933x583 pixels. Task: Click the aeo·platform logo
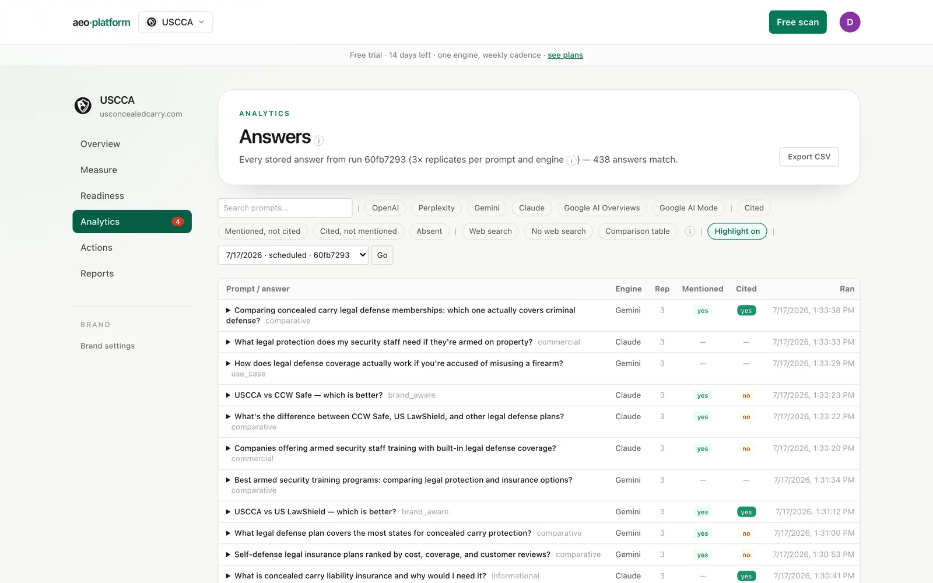pyautogui.click(x=101, y=22)
